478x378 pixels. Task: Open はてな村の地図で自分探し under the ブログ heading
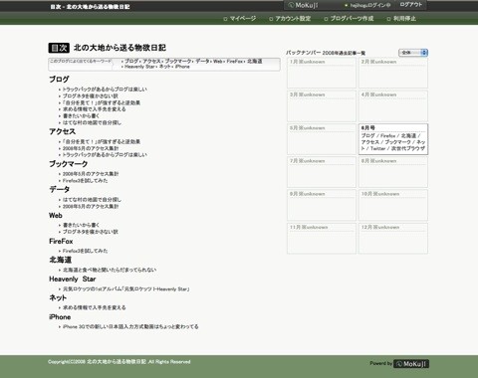92,122
